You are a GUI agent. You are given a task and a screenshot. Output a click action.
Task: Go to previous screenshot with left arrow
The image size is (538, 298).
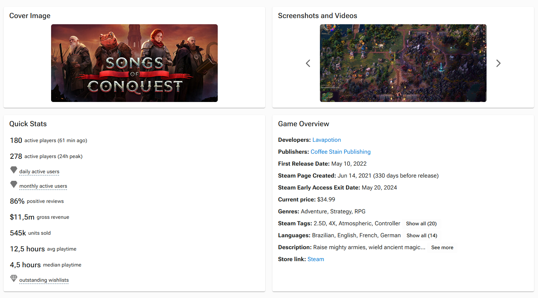308,63
